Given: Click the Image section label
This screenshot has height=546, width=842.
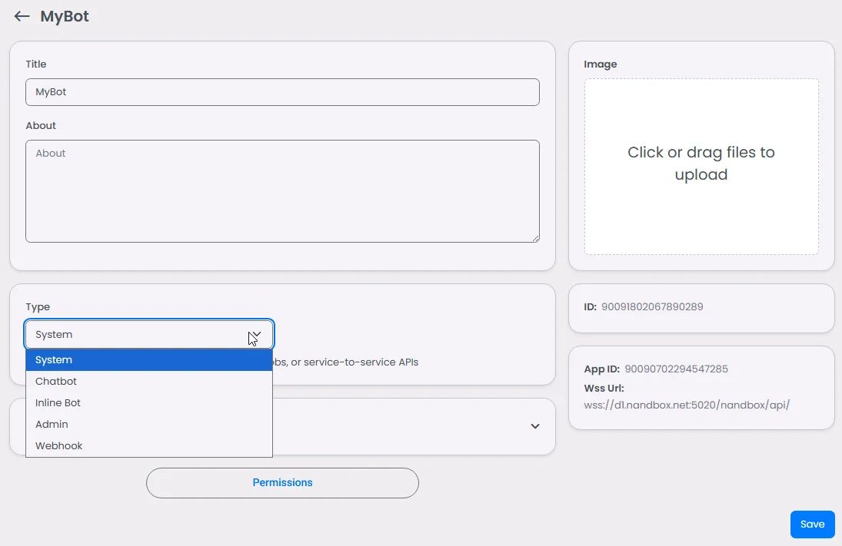Looking at the screenshot, I should [x=601, y=65].
